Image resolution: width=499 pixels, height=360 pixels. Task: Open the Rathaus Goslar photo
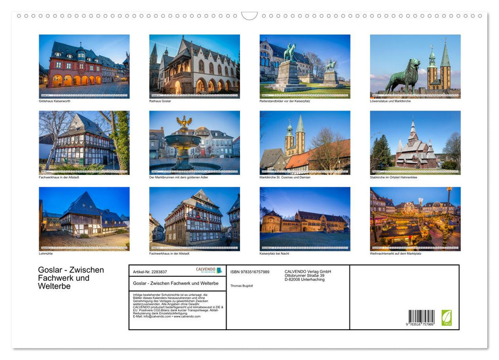click(194, 66)
